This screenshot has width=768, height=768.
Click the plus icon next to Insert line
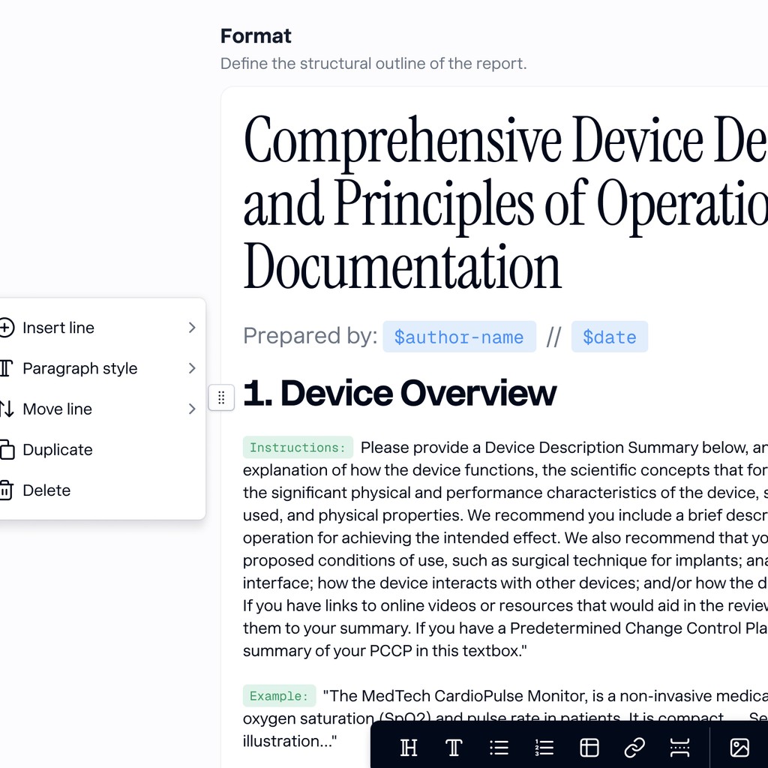coord(9,328)
